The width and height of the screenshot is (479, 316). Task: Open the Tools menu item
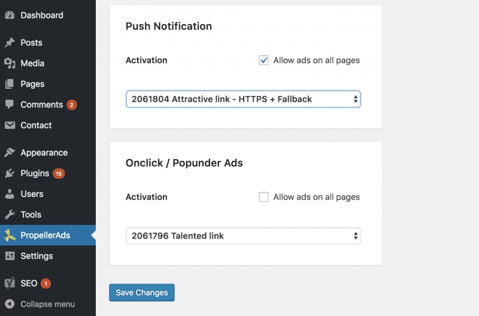pos(31,214)
